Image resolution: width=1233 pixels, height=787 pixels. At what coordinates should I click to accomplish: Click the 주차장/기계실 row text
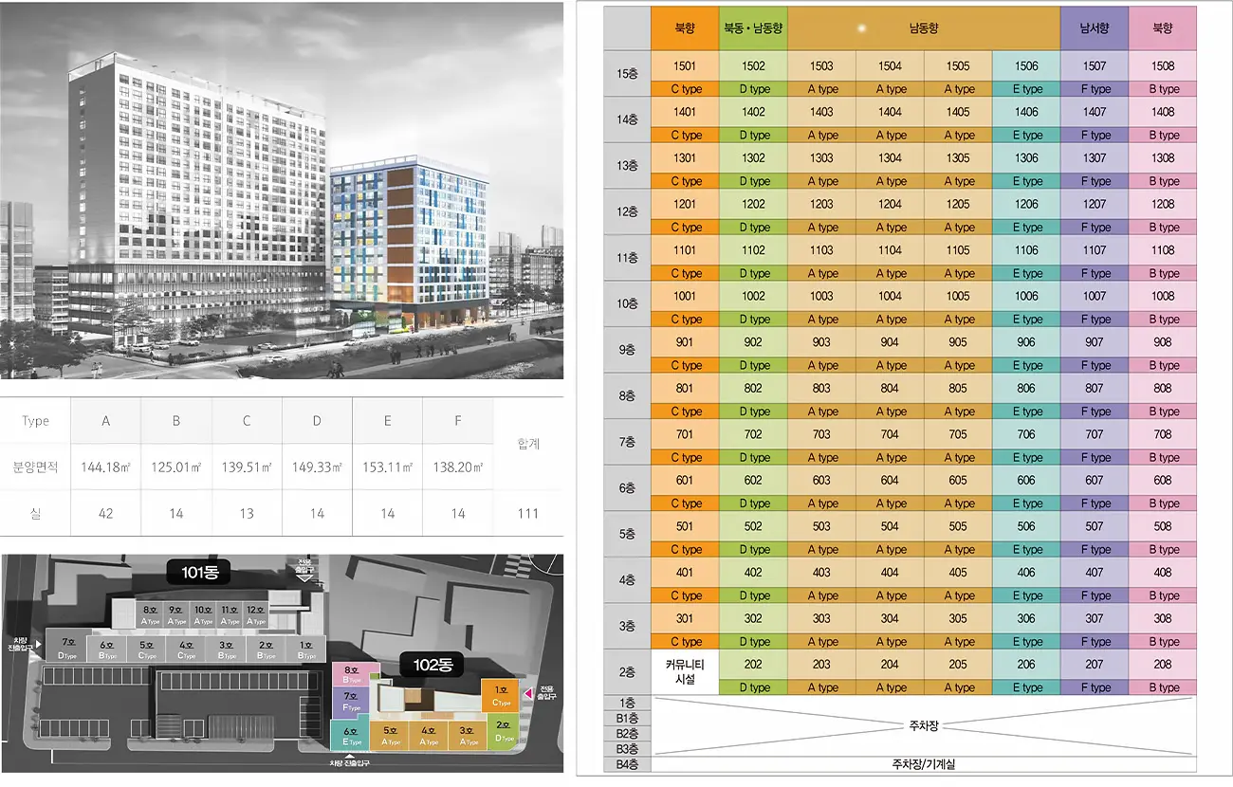pyautogui.click(x=924, y=764)
